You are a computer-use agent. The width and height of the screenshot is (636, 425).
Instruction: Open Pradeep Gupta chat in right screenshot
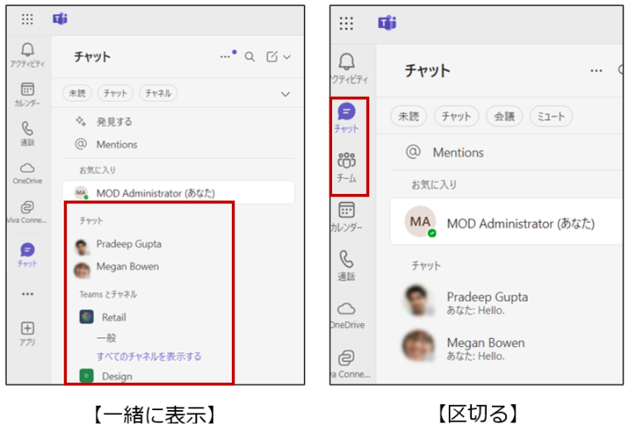coord(466,302)
